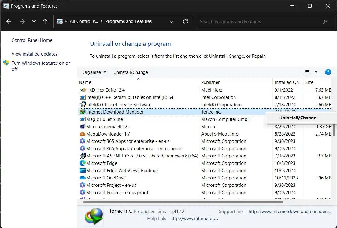Viewport: 337px width, 228px height.
Task: Click the '9/1/2022' installed date cell
Action: (284, 90)
